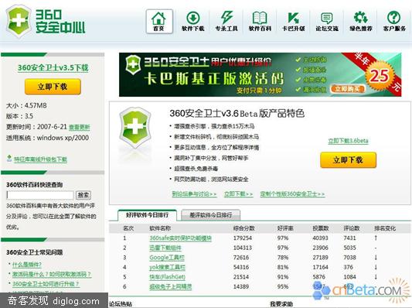Click the 360 安全中心 shield logo
412x308 pixels.
tap(19, 22)
